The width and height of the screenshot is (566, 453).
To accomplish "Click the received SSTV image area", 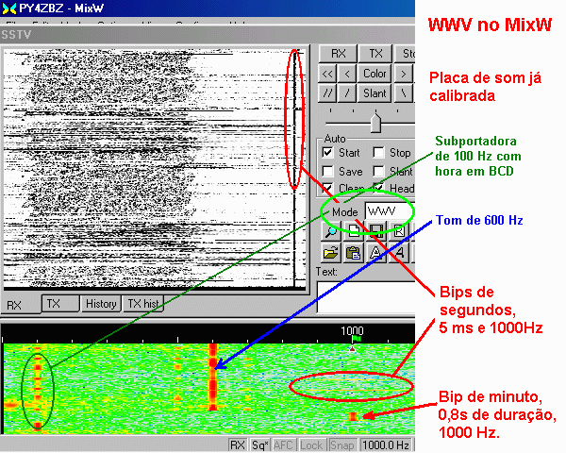I will (x=155, y=168).
